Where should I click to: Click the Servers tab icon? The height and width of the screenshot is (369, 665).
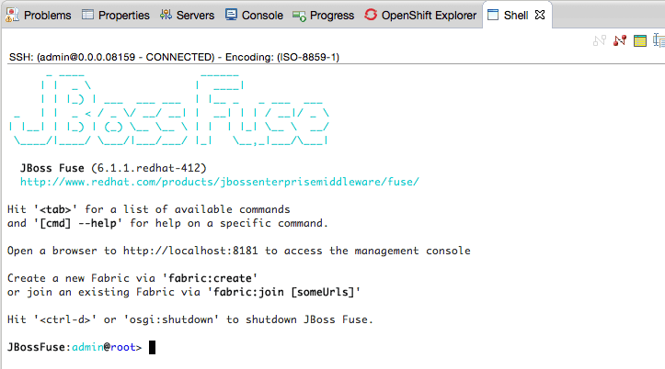click(166, 15)
